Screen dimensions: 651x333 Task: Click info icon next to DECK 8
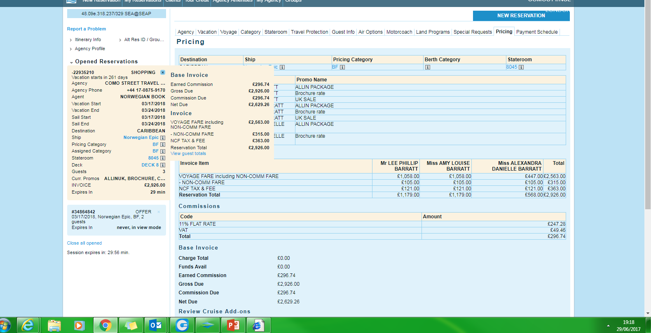(163, 165)
